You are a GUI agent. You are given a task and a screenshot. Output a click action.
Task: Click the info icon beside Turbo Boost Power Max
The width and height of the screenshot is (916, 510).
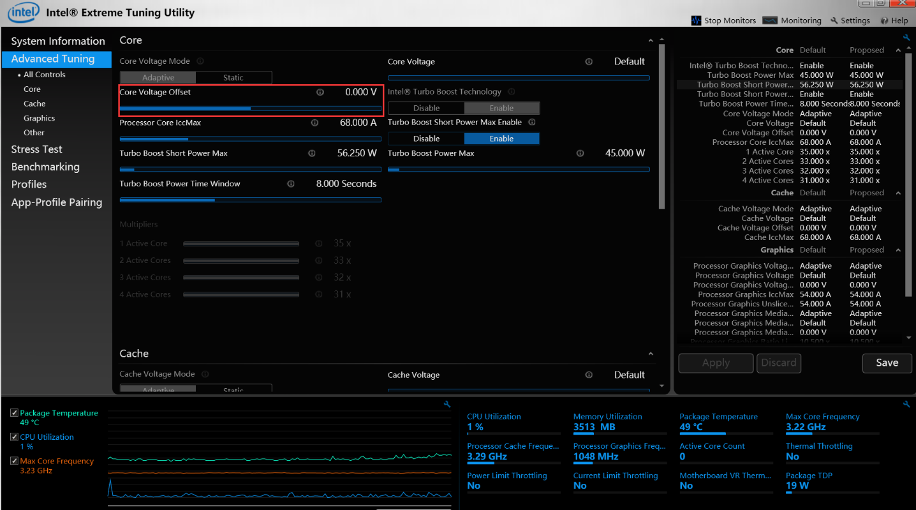(580, 153)
